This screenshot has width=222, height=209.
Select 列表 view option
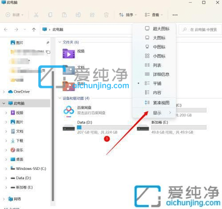pos(154,65)
